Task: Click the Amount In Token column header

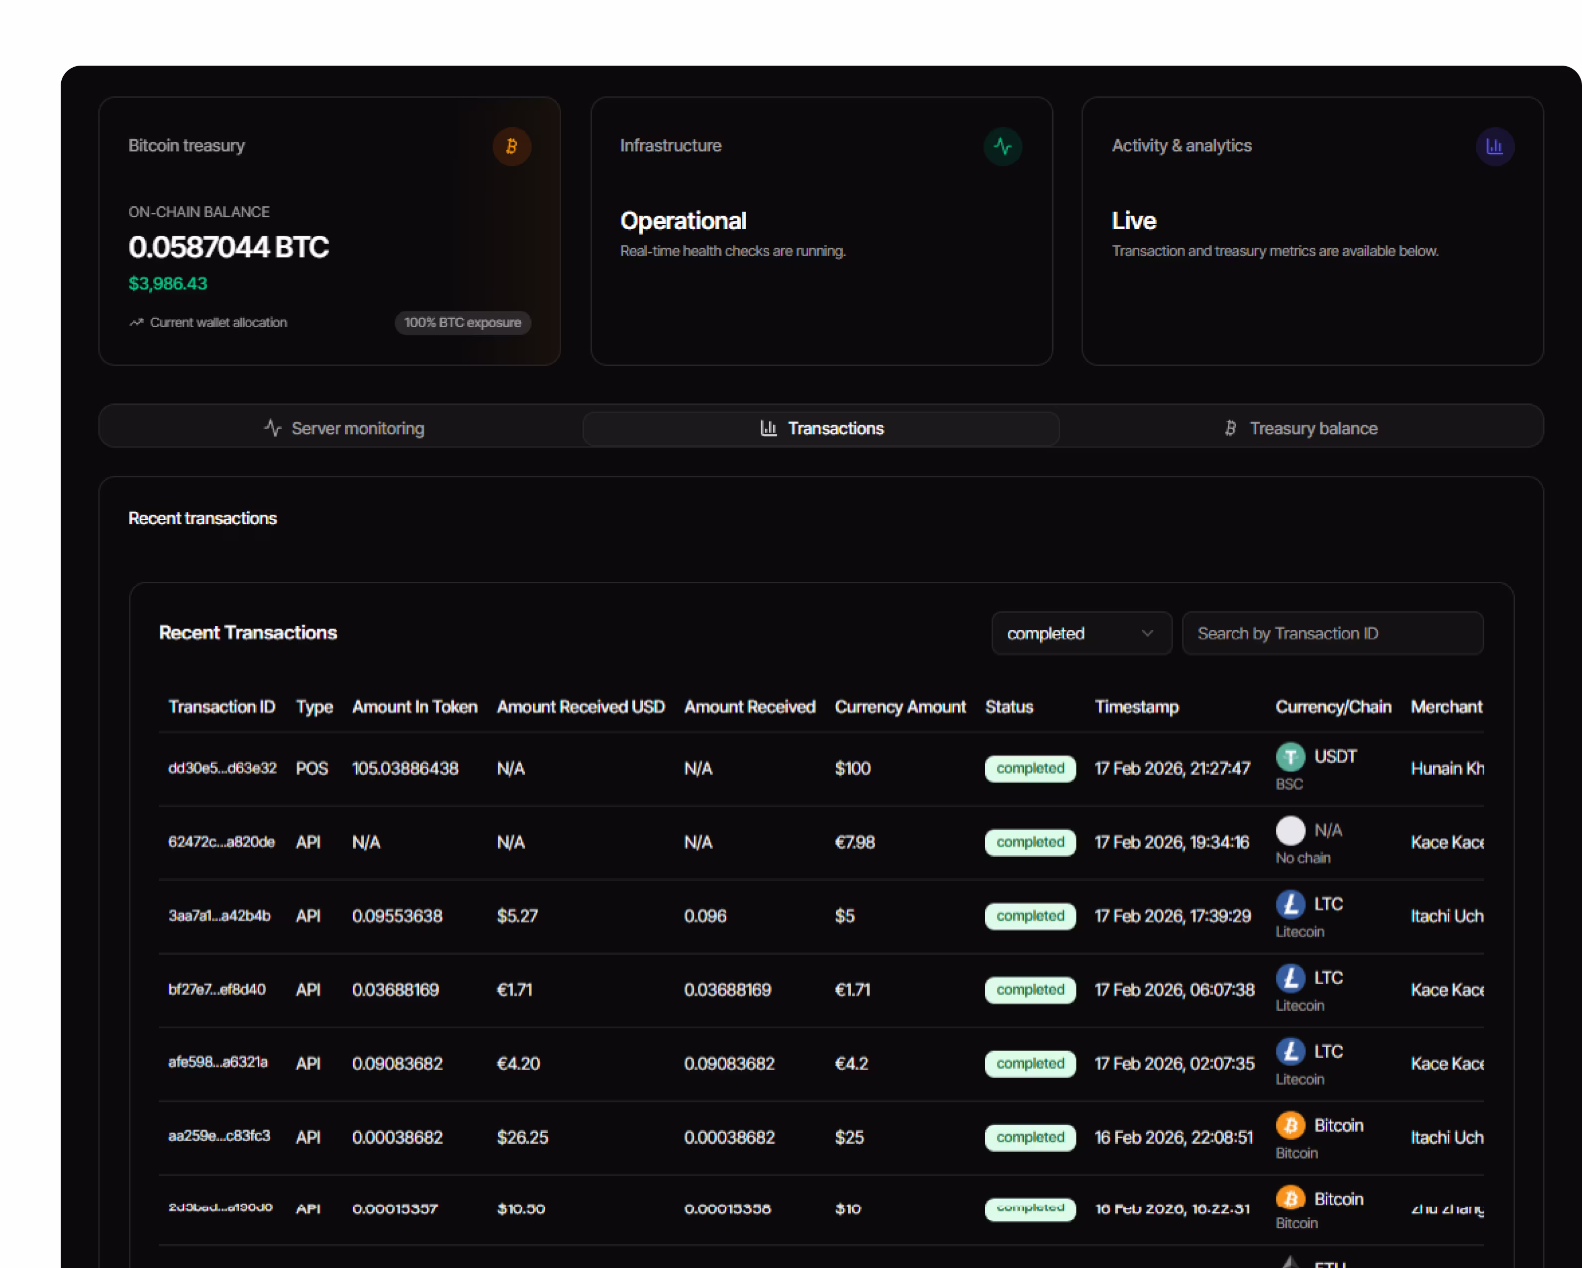Action: (x=414, y=707)
